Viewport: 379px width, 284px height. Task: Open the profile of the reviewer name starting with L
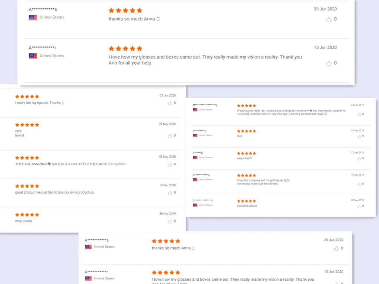click(199, 131)
